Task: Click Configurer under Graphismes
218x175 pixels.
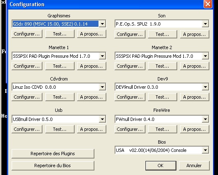Action: pyautogui.click(x=27, y=34)
